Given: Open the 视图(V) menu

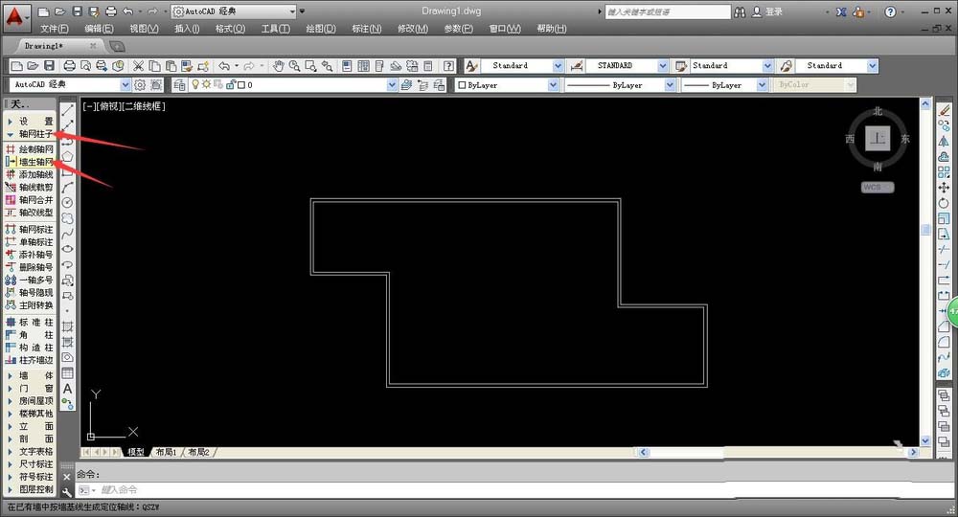Looking at the screenshot, I should pos(145,29).
